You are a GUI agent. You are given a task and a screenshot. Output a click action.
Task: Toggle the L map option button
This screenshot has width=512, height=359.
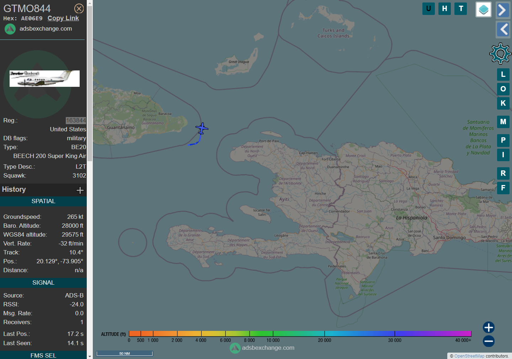click(503, 74)
